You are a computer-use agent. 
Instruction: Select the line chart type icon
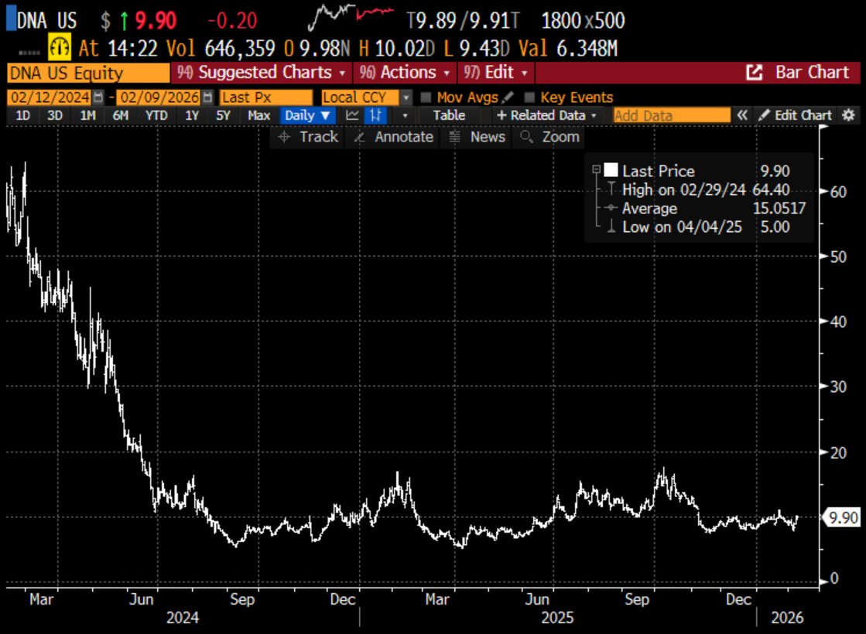click(352, 115)
